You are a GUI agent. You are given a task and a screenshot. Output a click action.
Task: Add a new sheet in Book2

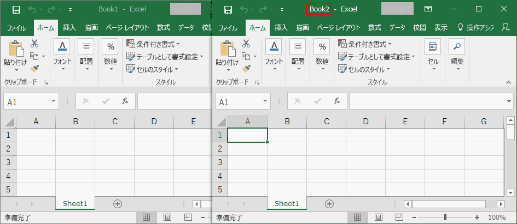329,204
